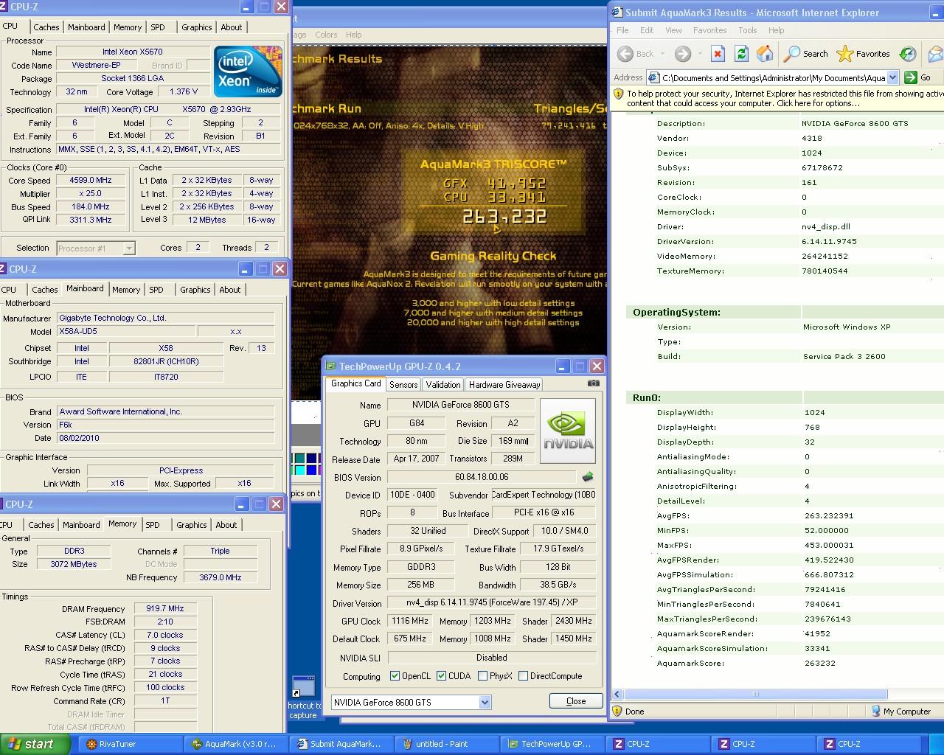
Task: Open the View menu in Internet Explorer
Action: pos(673,30)
